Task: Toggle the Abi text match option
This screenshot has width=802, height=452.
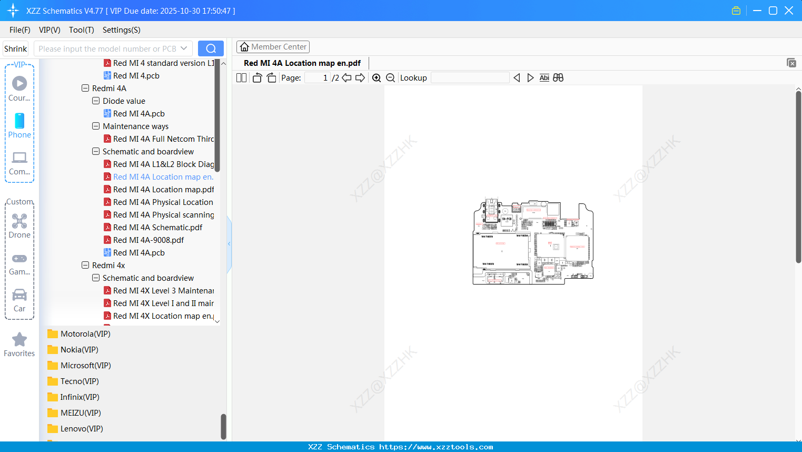Action: pyautogui.click(x=544, y=77)
